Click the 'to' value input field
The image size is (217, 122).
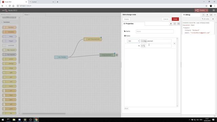[x=158, y=46]
